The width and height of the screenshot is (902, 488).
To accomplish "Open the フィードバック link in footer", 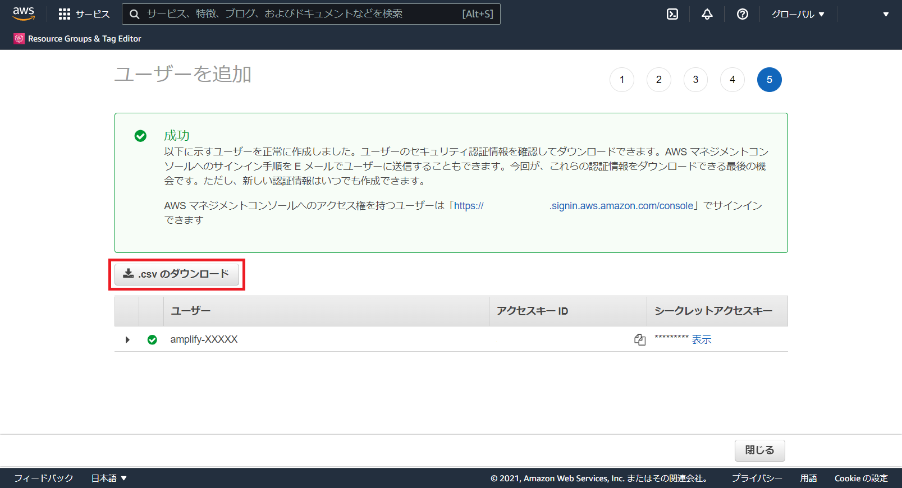I will (x=44, y=478).
